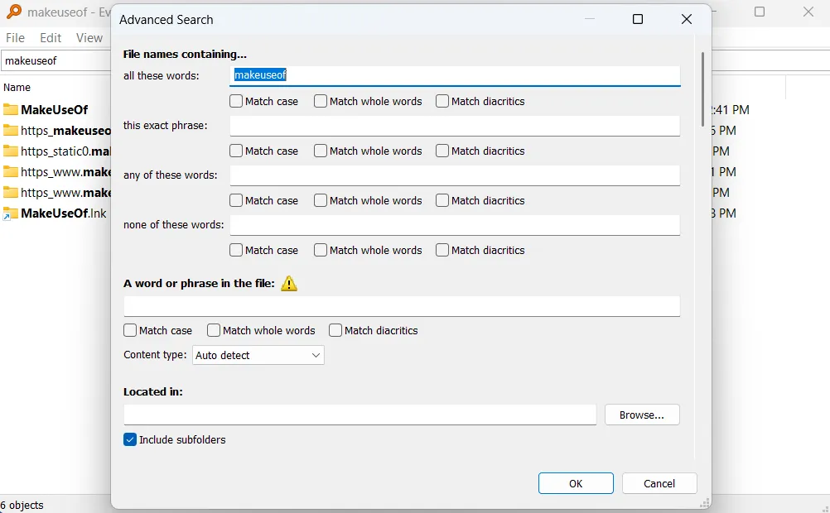Click the MakeUseOf.lnk shortcut icon

(x=10, y=213)
